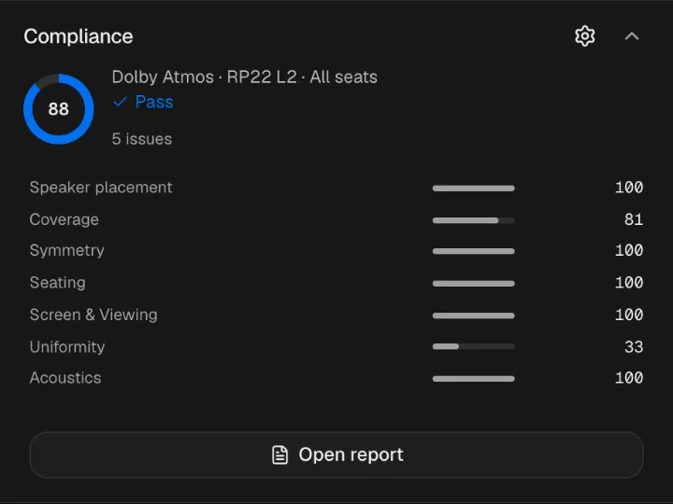Click the Seating progress bar
The width and height of the screenshot is (673, 504).
[x=473, y=284]
